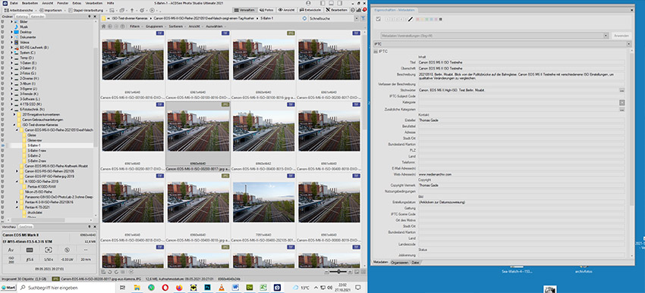Viewport: 645px width, 293px height.
Task: Click the Titel field in IPTC
Action: [x=521, y=62]
